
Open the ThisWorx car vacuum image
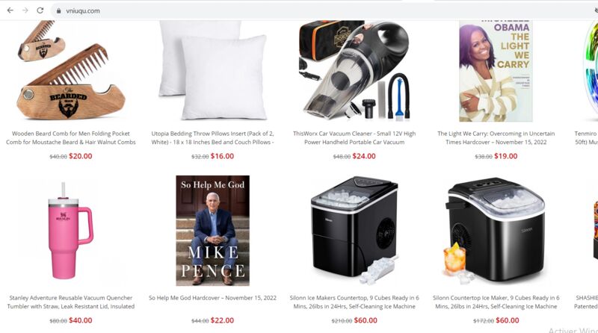pyautogui.click(x=354, y=70)
